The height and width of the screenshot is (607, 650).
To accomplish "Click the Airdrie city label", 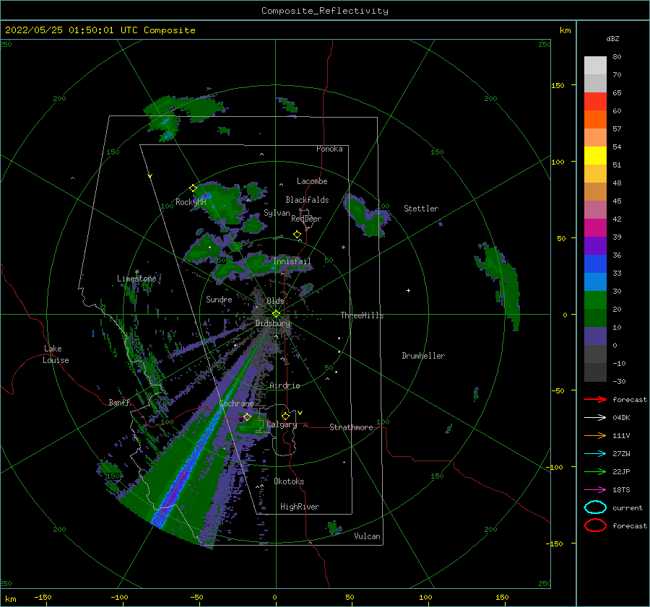I will tap(285, 385).
